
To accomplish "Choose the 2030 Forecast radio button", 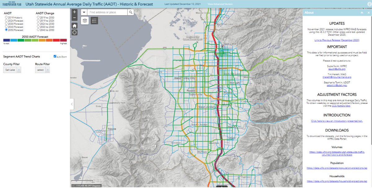I will tap(6, 24).
